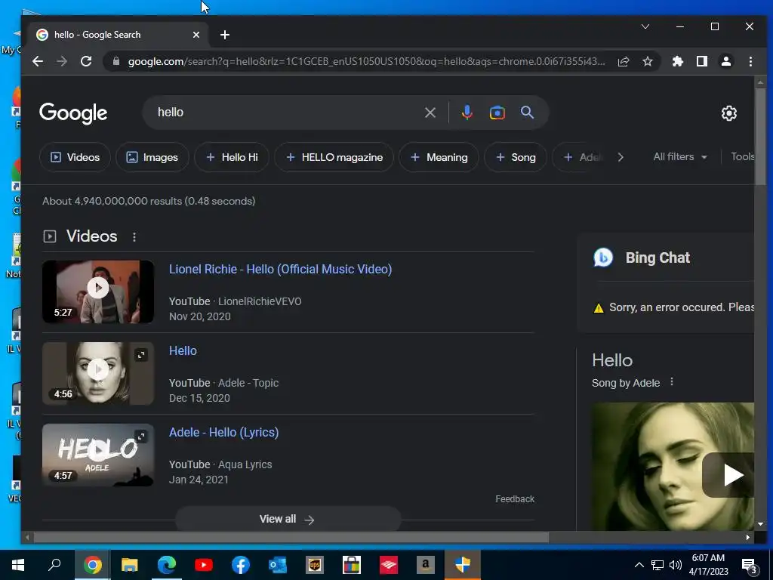773x580 pixels.
Task: Share this page via address bar icon
Action: coord(623,61)
